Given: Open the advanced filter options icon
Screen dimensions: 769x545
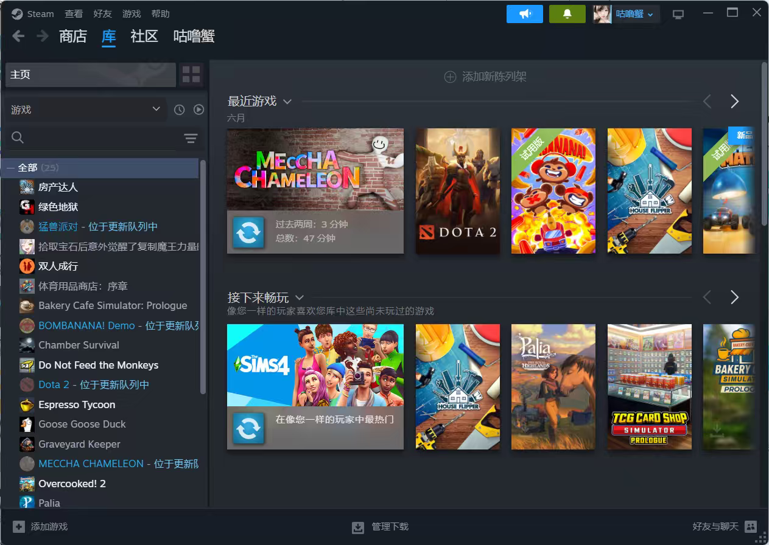Looking at the screenshot, I should 191,139.
